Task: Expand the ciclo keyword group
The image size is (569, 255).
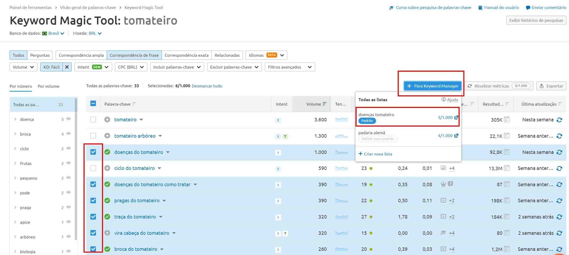Action: pyautogui.click(x=15, y=149)
